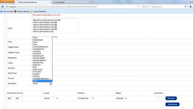
Task: Pick 'paralell' from the animation list
Action: [x=42, y=74]
